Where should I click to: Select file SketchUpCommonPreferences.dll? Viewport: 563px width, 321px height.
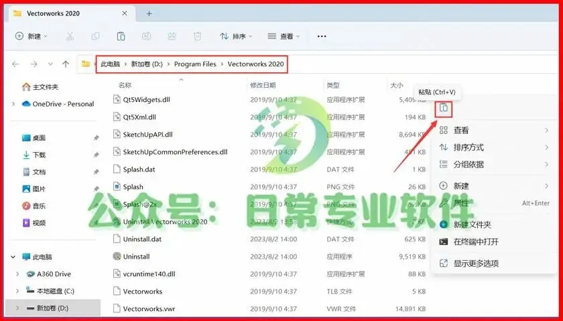coord(170,152)
